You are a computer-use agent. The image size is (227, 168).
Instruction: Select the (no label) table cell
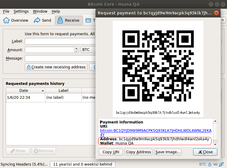click(x=63, y=98)
